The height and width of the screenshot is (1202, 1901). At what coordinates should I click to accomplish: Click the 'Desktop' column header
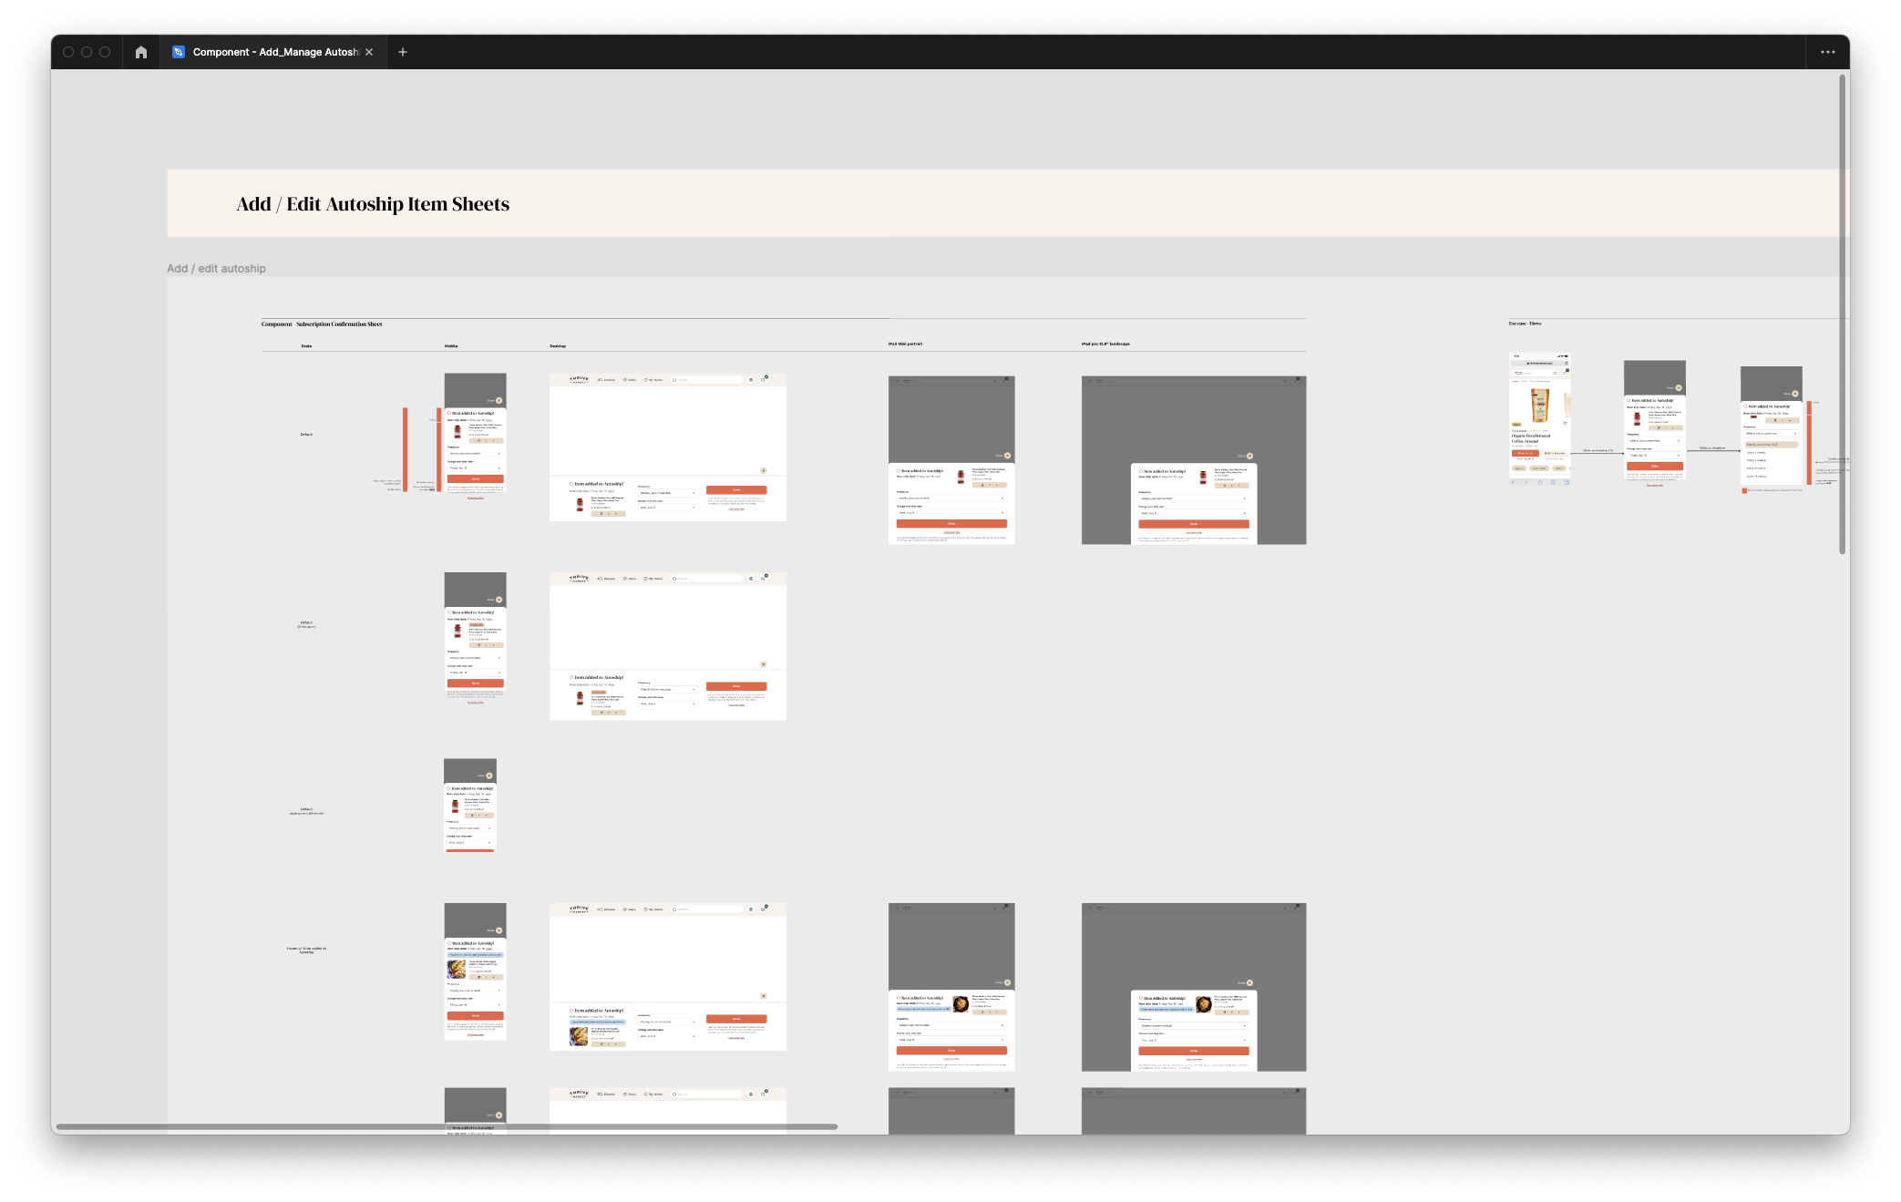(x=558, y=346)
